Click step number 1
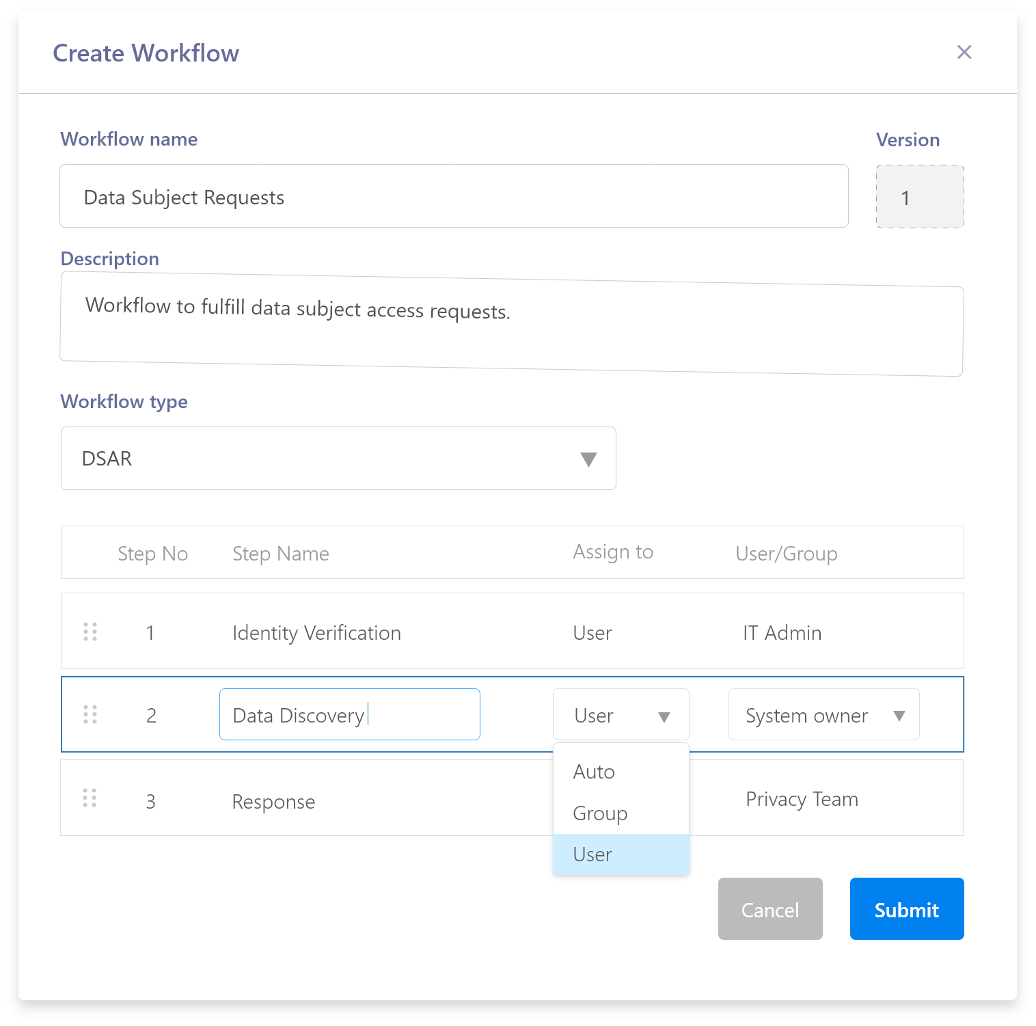Screen dimensions: 1036x1026 (150, 633)
